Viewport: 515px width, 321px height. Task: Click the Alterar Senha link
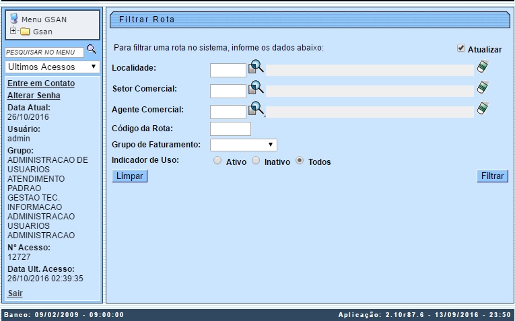click(x=34, y=96)
